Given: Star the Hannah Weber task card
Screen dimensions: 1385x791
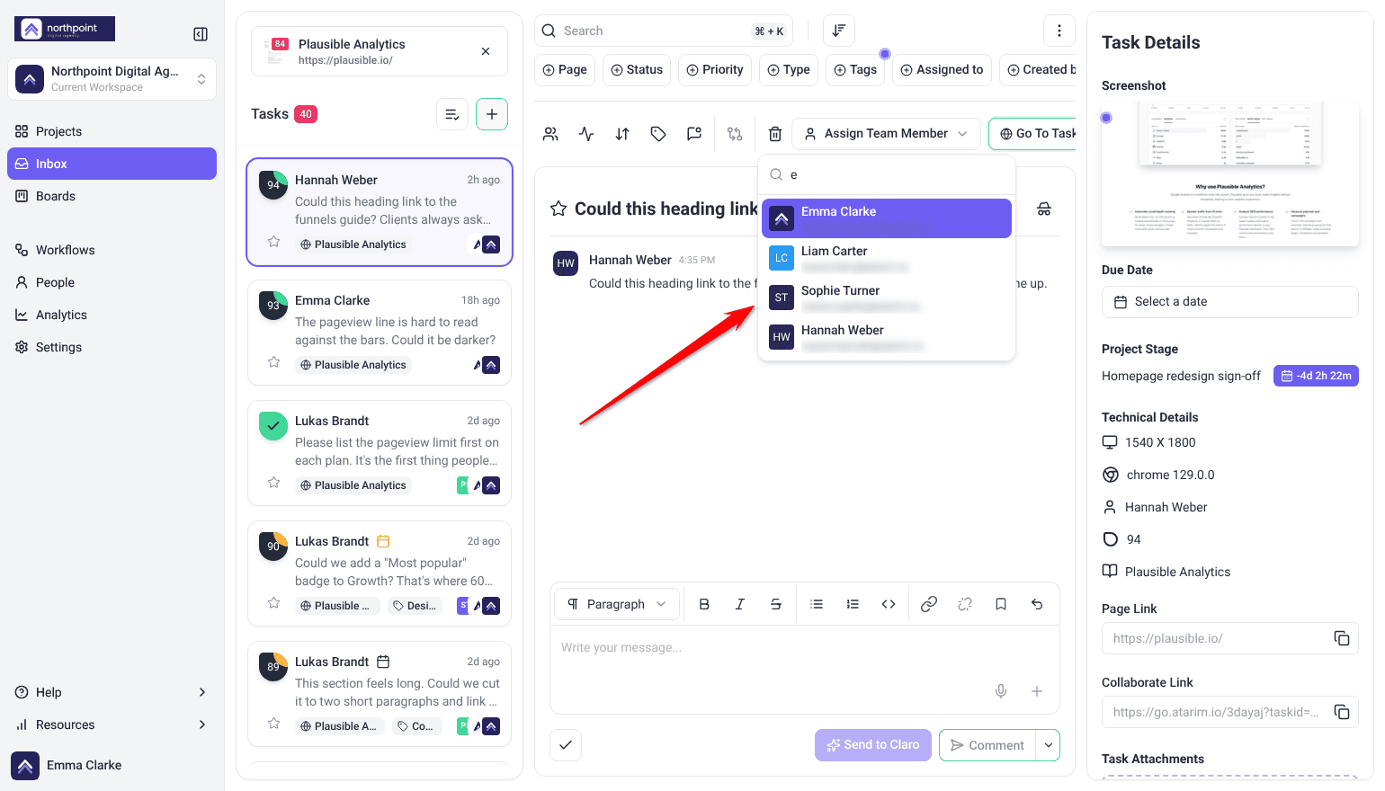Looking at the screenshot, I should [274, 242].
